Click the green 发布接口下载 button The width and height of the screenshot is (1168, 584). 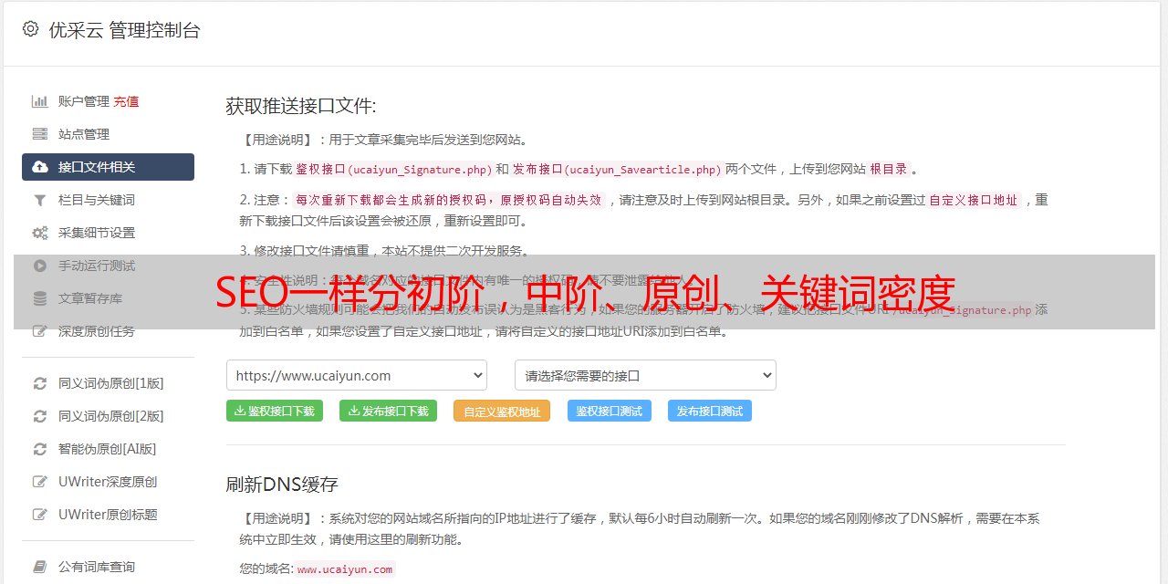point(388,411)
